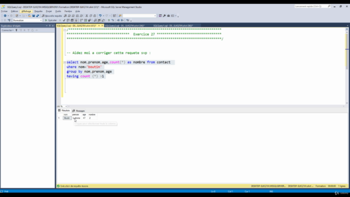Click the nombre column header in results

tap(92, 114)
